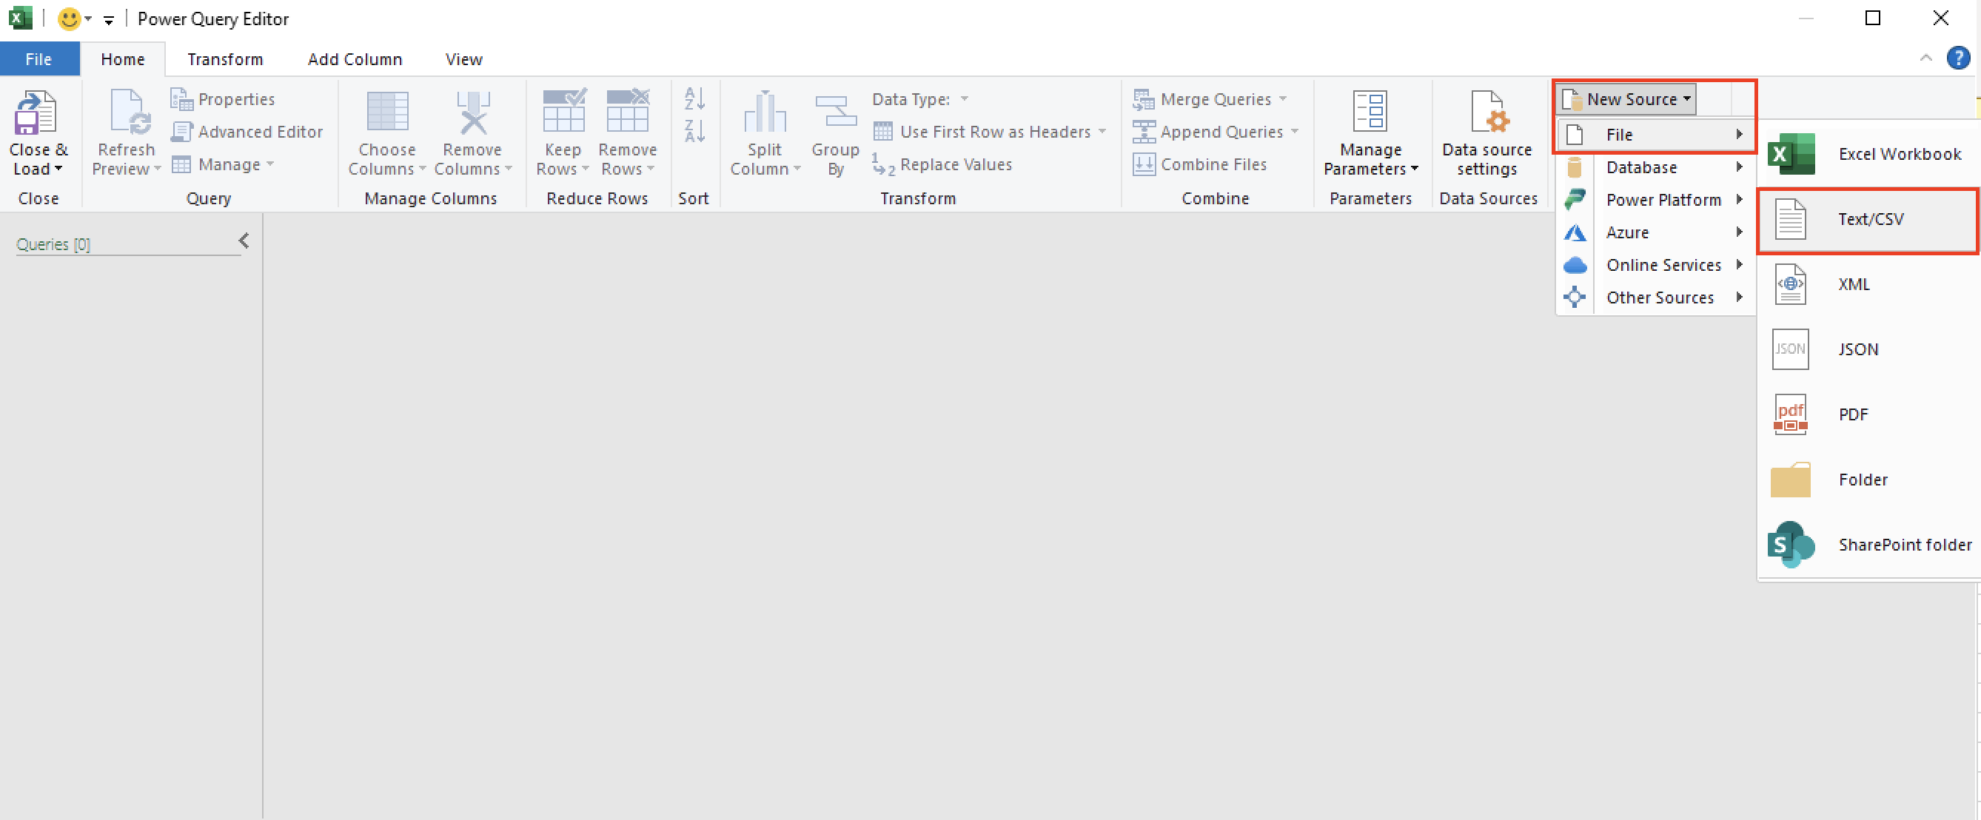Screen dimensions: 1981x820
Task: Click the Split Column icon
Action: coord(765,112)
